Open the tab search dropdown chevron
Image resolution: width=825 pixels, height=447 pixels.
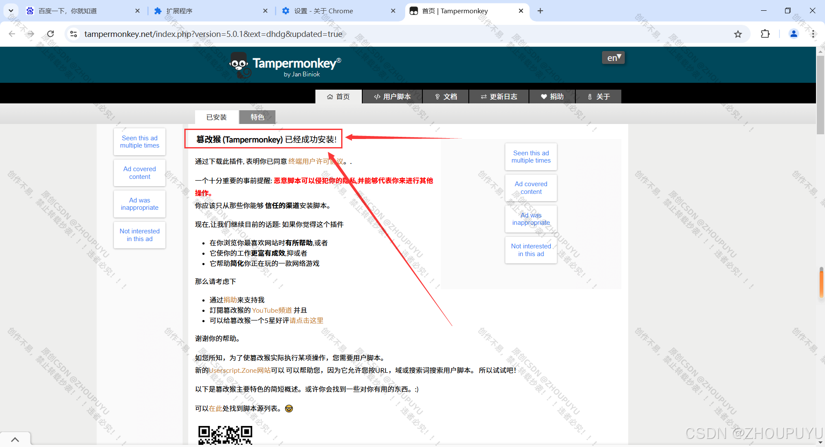tap(11, 11)
